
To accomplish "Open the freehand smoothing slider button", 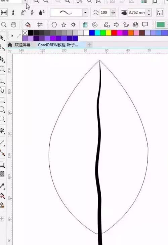I will click(x=113, y=12).
